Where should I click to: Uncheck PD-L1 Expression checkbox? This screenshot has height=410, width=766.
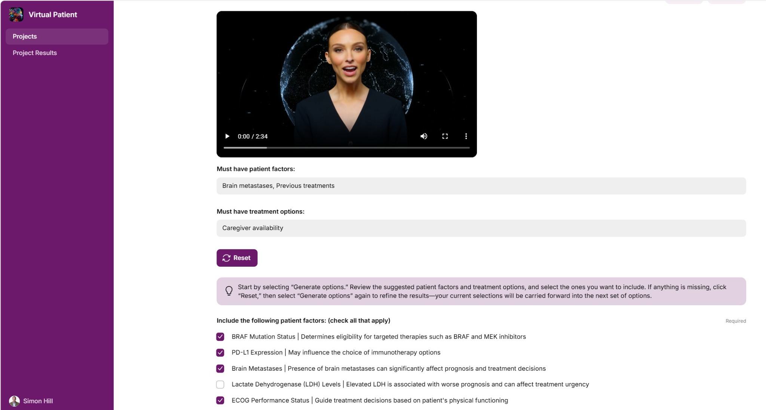click(220, 352)
